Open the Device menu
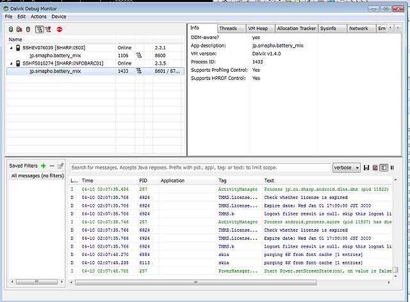Viewport: 410px width, 302px height. pyautogui.click(x=59, y=17)
